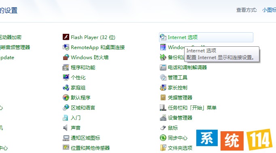Open the partially visible 动器加密 entry
Image resolution: width=276 pixels, height=153 pixels.
(x=11, y=37)
